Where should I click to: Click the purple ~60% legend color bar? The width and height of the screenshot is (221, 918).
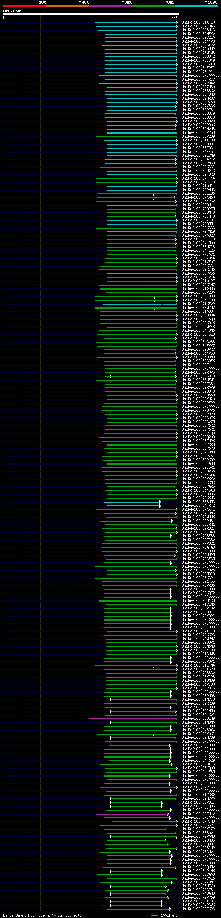111,6
